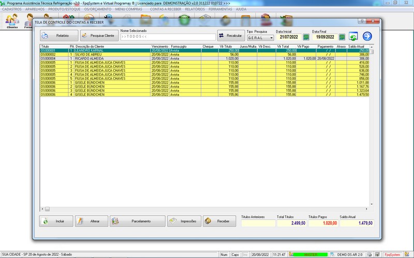
Task: Open the CONTAS A RECEBER menu
Action: pyautogui.click(x=166, y=9)
